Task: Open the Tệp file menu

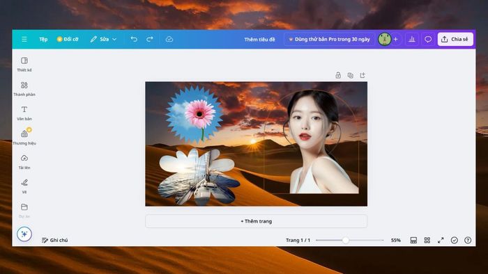Action: click(x=43, y=39)
